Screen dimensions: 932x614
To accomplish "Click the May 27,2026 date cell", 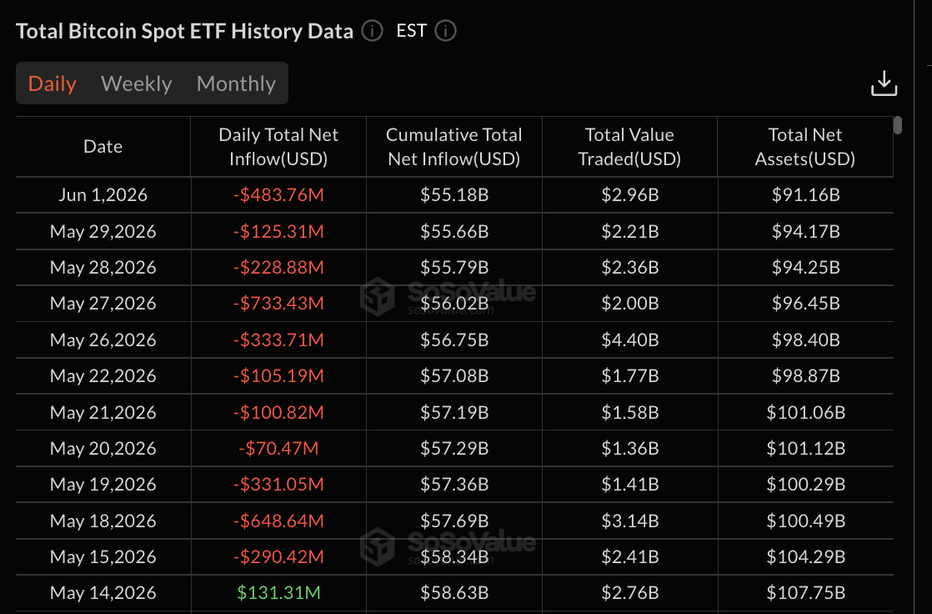I will coord(103,304).
